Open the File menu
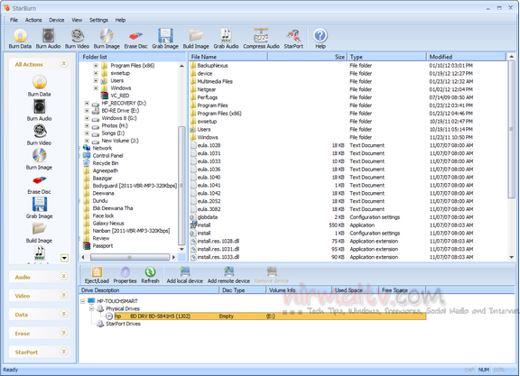 tap(14, 20)
